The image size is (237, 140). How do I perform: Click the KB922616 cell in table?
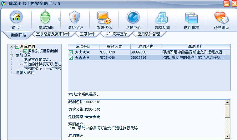click(139, 57)
